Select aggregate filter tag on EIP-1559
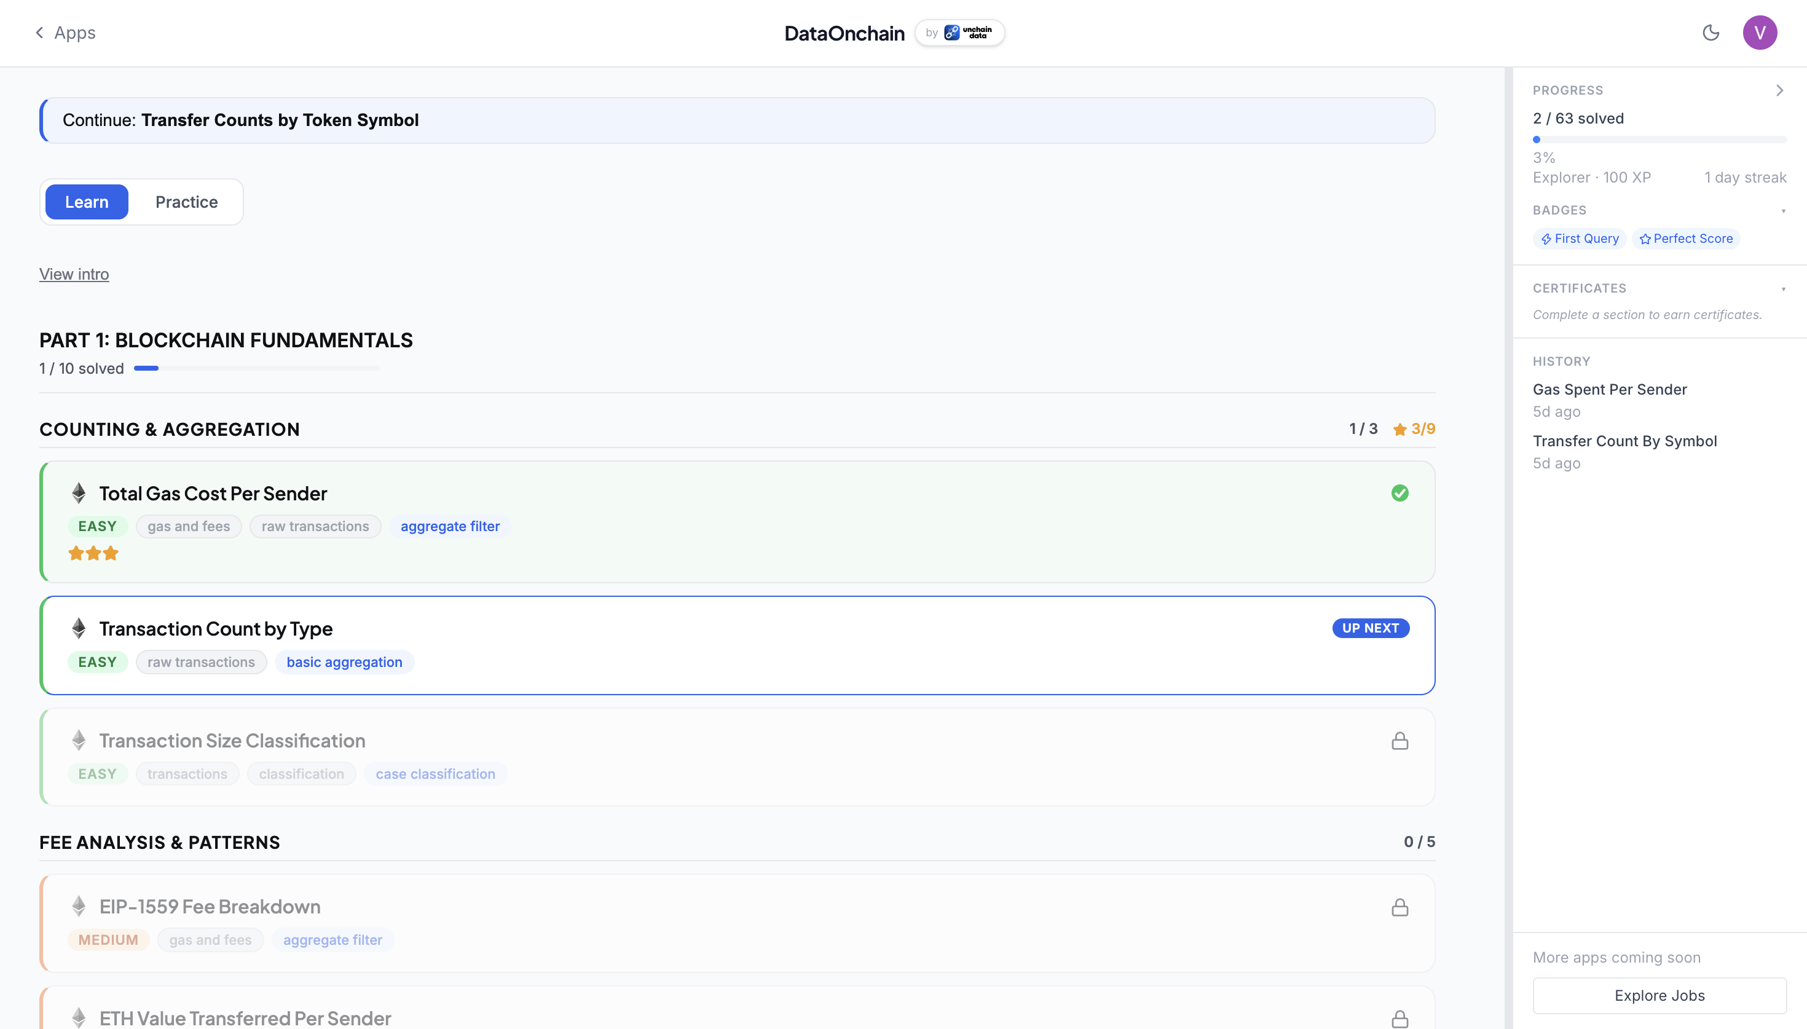 tap(333, 940)
